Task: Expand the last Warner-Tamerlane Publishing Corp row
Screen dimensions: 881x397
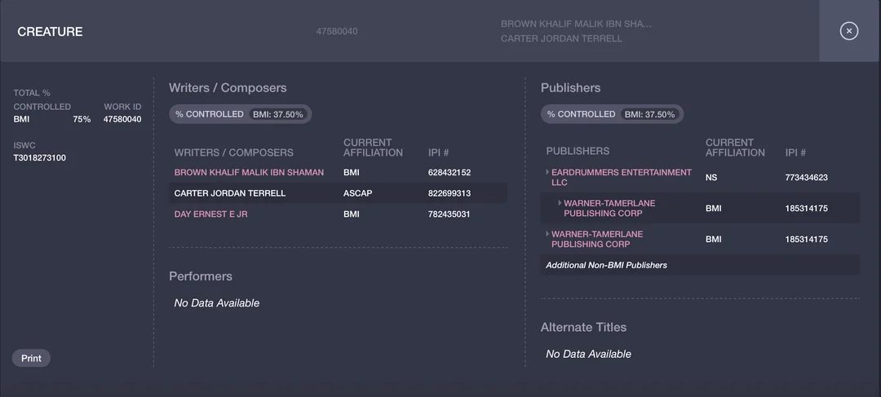Action: tap(547, 234)
